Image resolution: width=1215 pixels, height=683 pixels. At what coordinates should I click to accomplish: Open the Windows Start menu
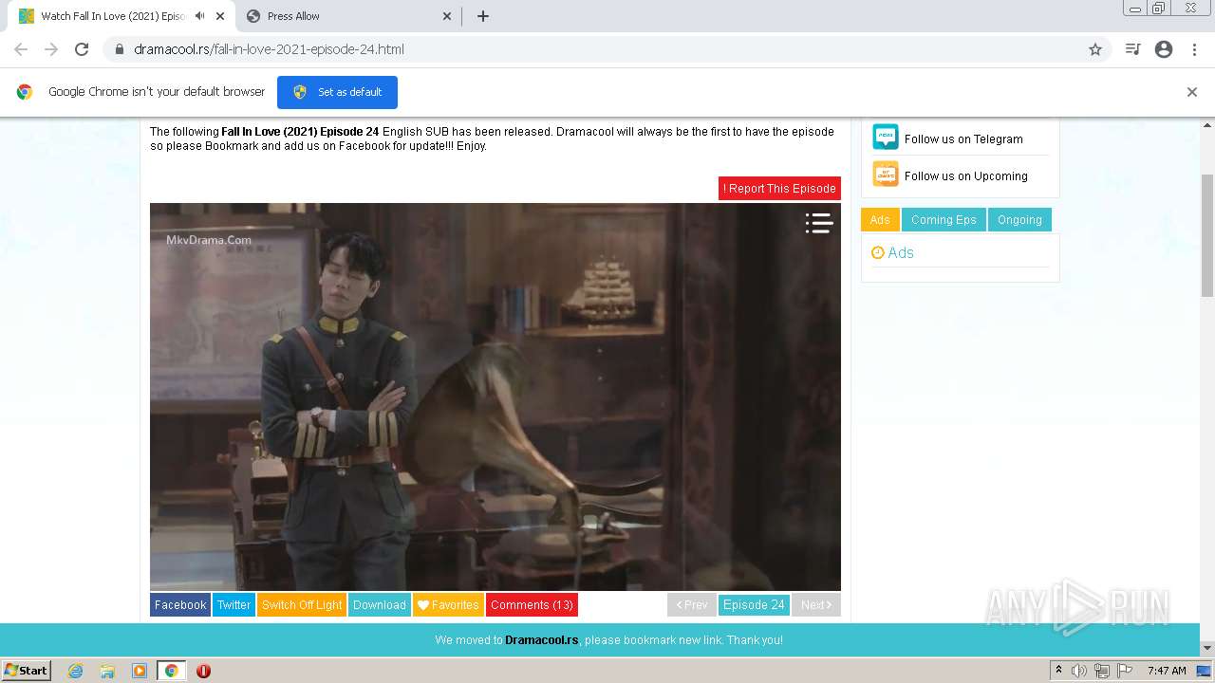26,671
